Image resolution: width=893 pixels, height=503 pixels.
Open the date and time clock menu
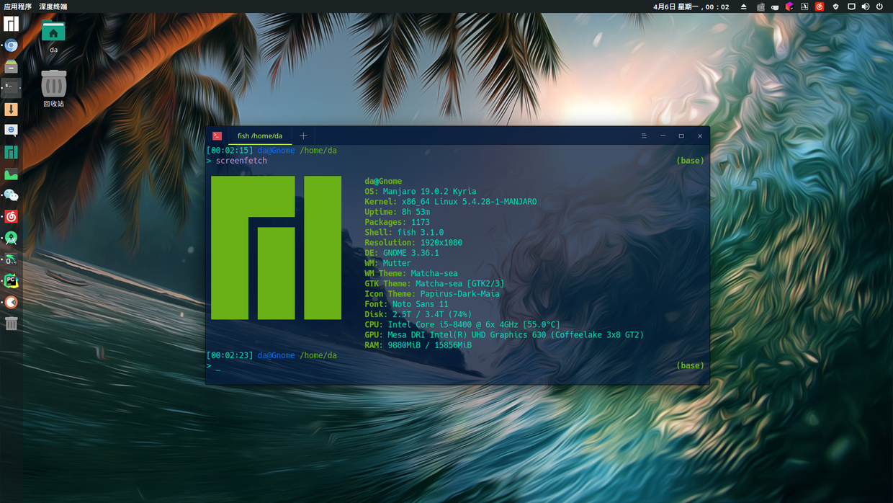click(x=691, y=6)
